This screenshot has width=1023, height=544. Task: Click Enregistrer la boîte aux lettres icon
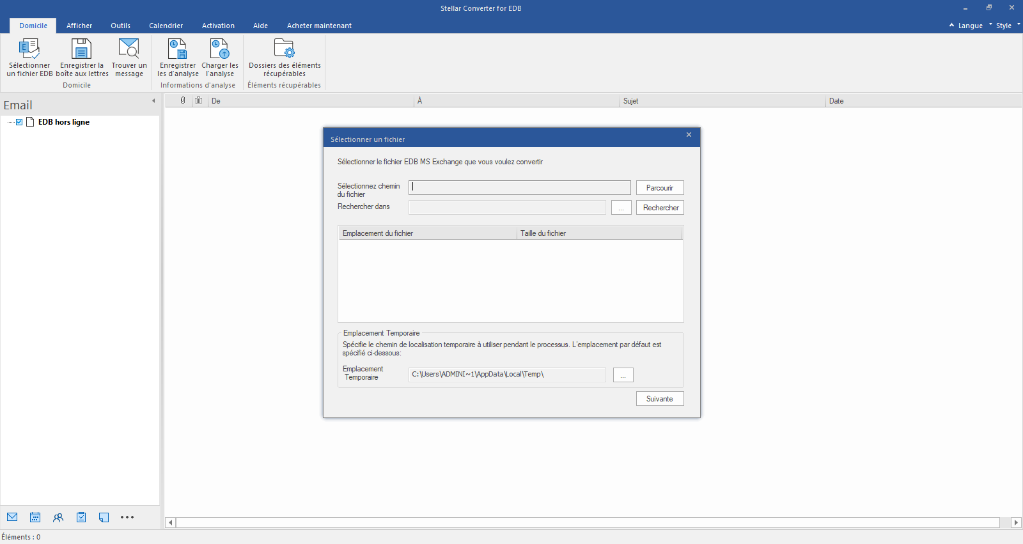[x=81, y=49]
